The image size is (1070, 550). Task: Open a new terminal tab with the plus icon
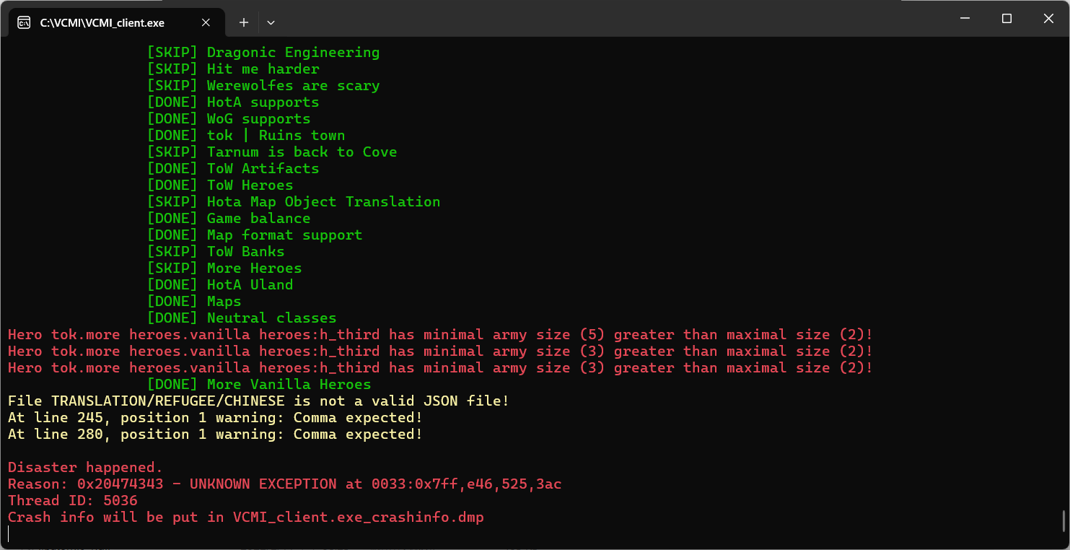[x=244, y=22]
